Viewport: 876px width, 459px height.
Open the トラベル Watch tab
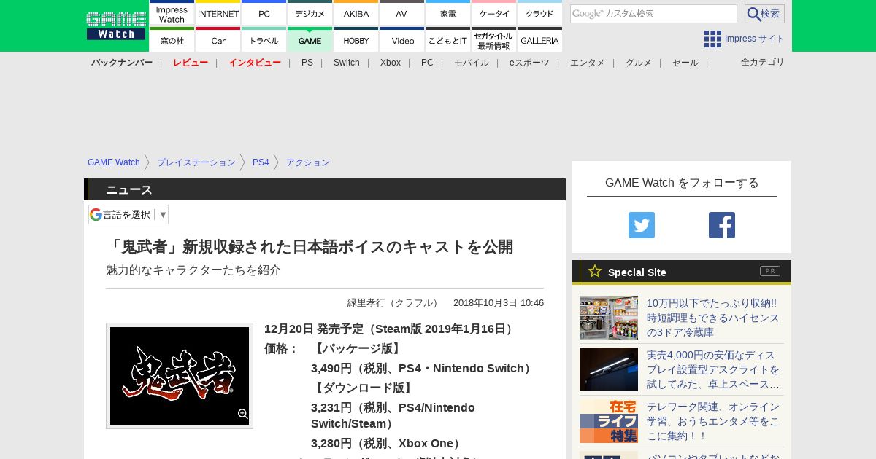[x=264, y=39]
